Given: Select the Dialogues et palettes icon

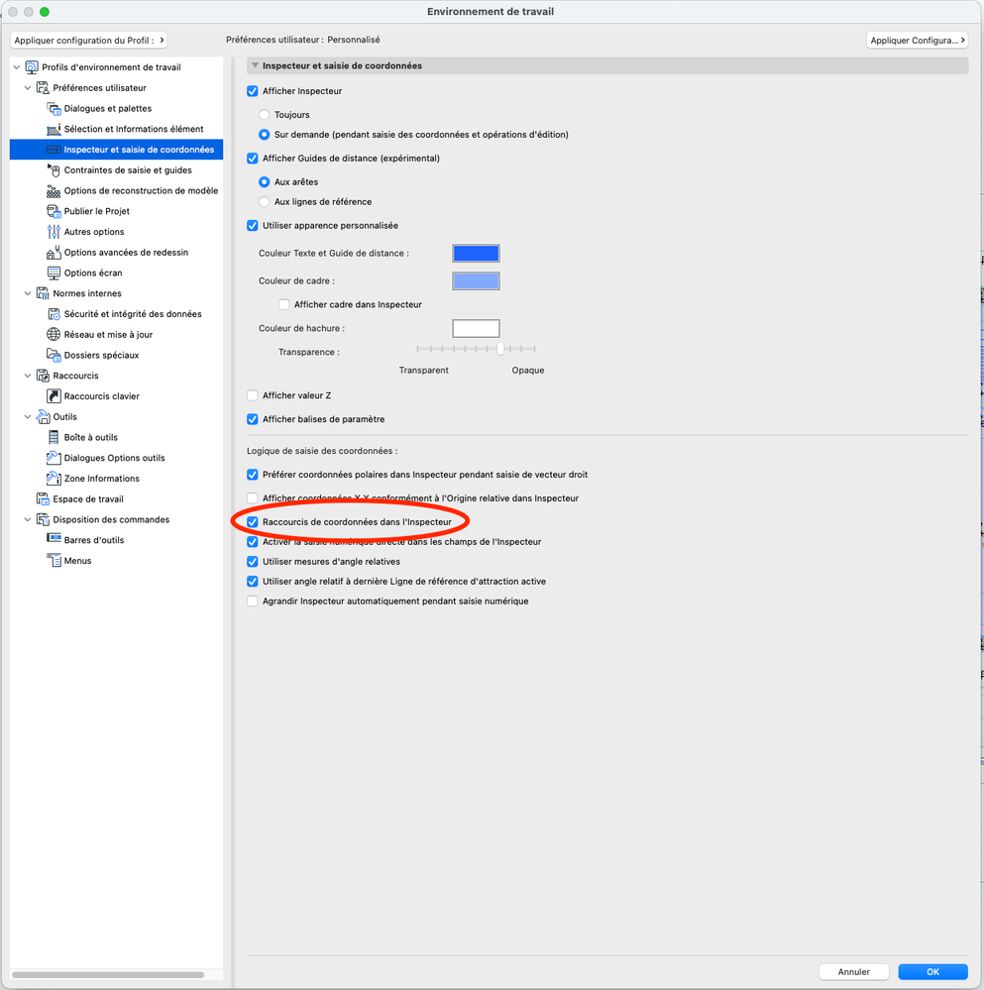Looking at the screenshot, I should [54, 109].
